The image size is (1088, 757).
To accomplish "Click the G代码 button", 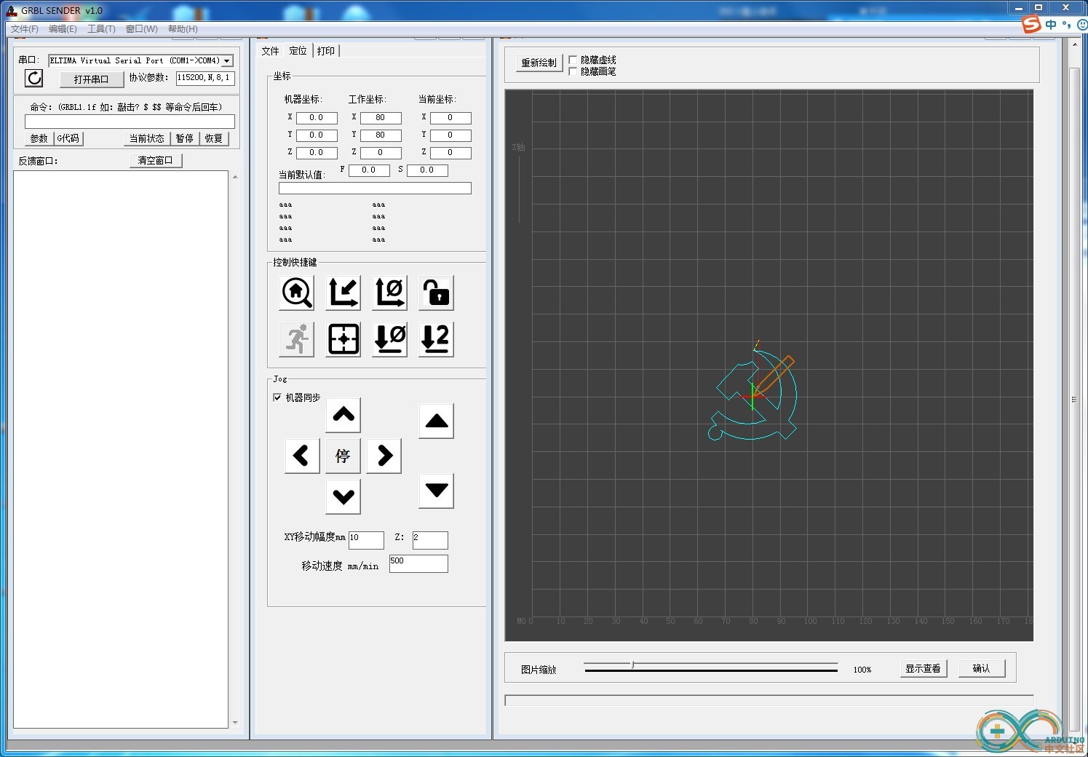I will [68, 138].
